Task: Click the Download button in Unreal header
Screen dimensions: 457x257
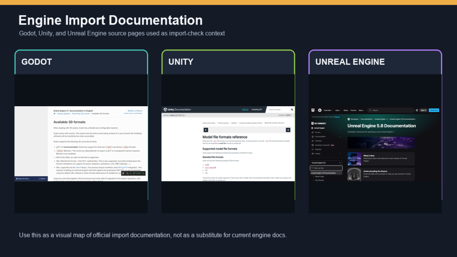Action: [x=434, y=110]
